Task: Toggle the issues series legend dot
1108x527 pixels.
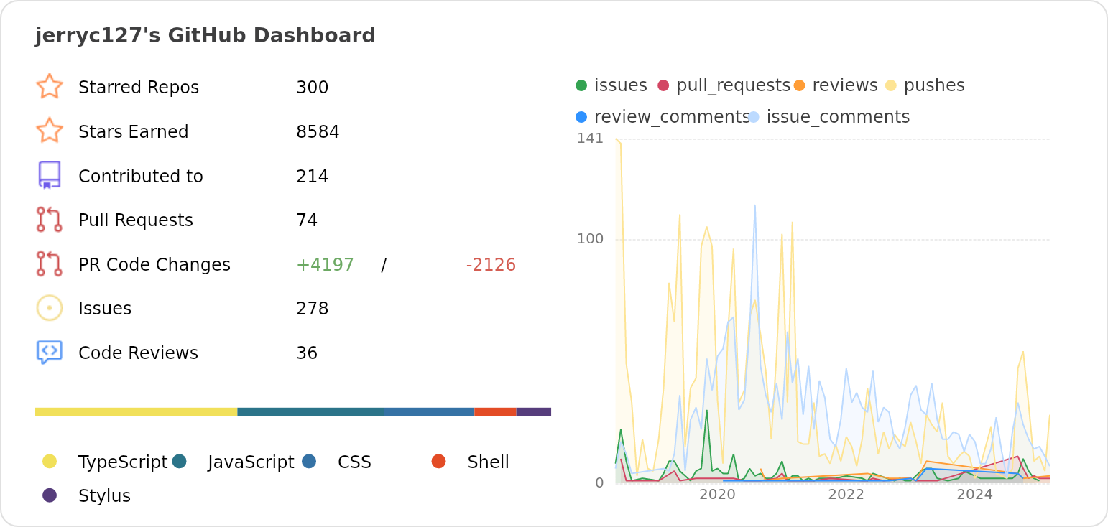Action: tap(581, 85)
